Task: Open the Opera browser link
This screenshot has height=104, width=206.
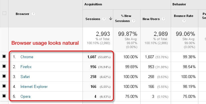Action: (25, 96)
